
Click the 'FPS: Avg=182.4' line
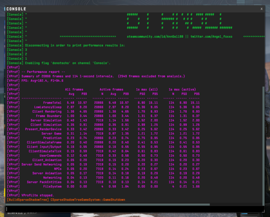click(42, 81)
